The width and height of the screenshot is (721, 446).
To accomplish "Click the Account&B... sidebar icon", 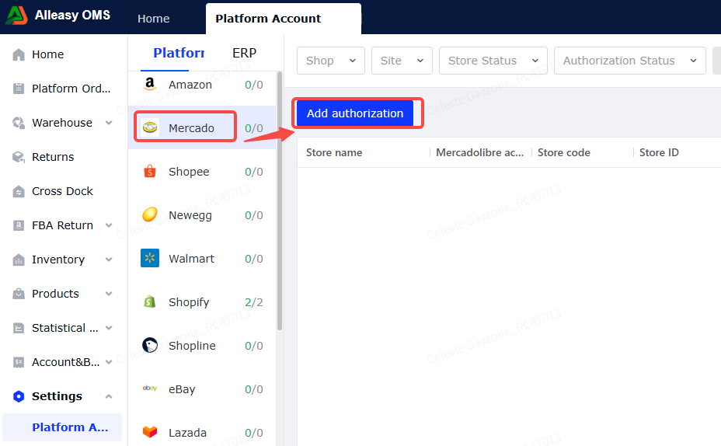I will pos(19,362).
